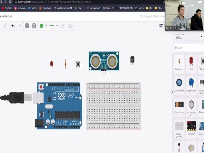Viewport: 204px width, 153px height.
Task: Open the CAMPUS VIRTUAL bookmark
Action: click(124, 8)
